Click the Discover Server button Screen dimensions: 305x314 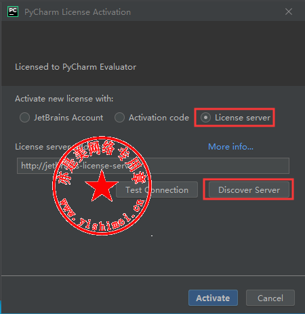pyautogui.click(x=249, y=189)
